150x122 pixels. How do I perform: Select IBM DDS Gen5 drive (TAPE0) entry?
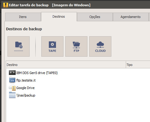click(x=37, y=73)
